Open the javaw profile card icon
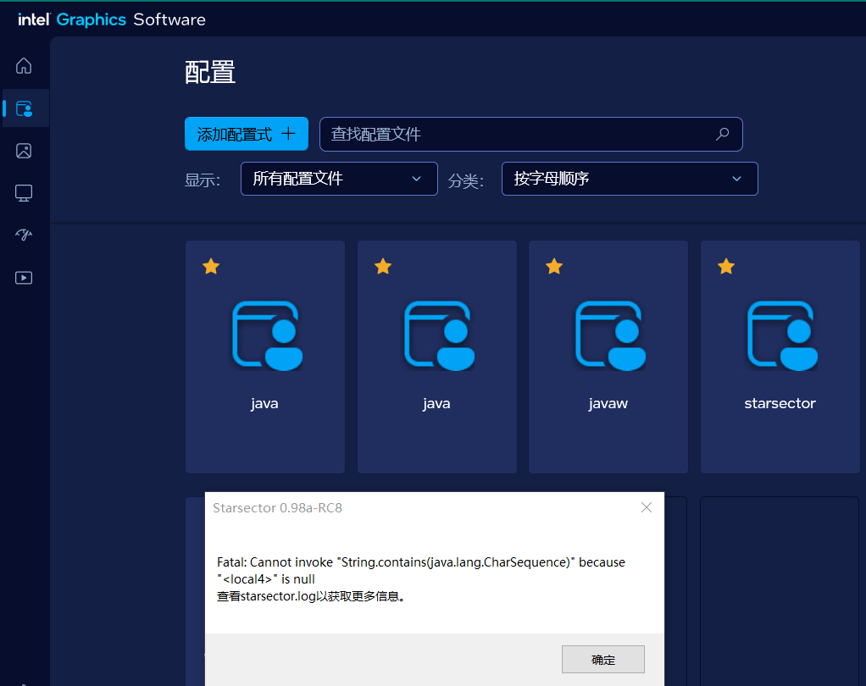This screenshot has width=866, height=686. click(x=610, y=335)
